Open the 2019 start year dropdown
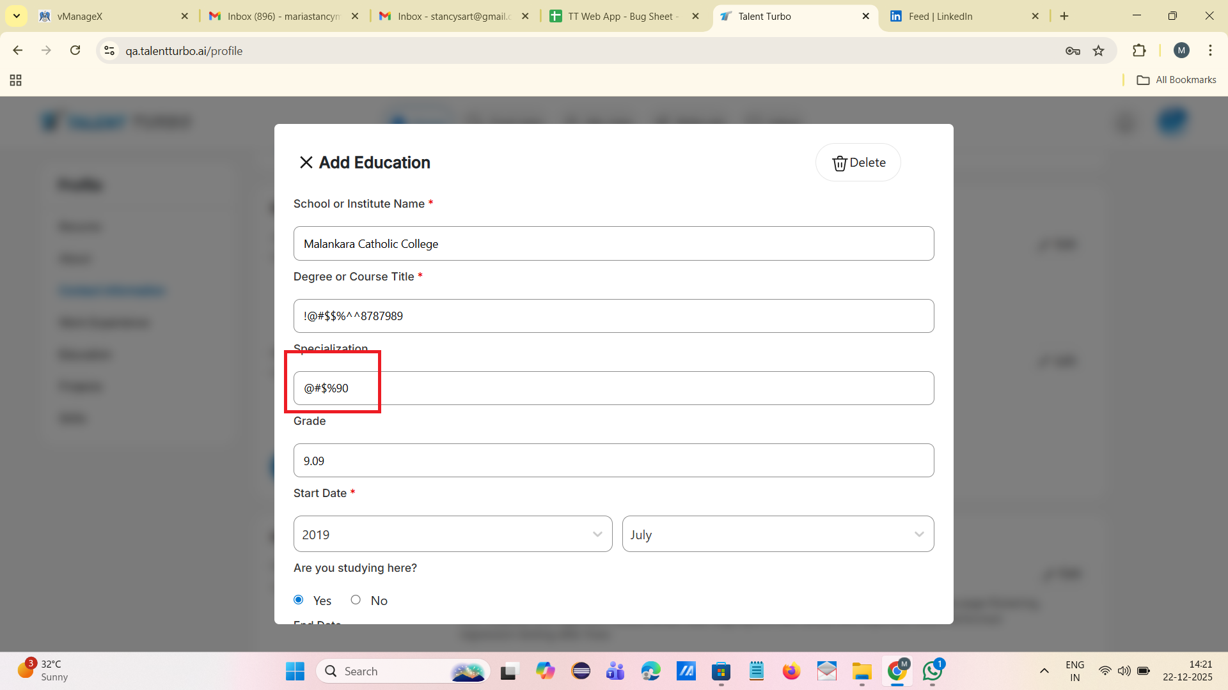 [x=452, y=534]
